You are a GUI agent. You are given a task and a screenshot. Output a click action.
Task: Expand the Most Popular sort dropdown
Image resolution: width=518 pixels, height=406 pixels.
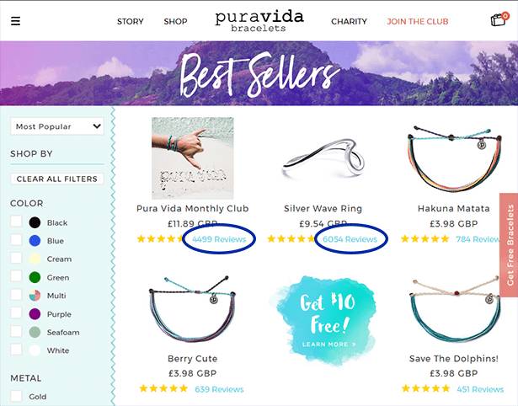click(x=57, y=126)
